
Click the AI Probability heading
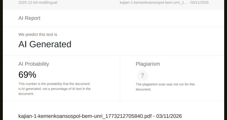[34, 64]
